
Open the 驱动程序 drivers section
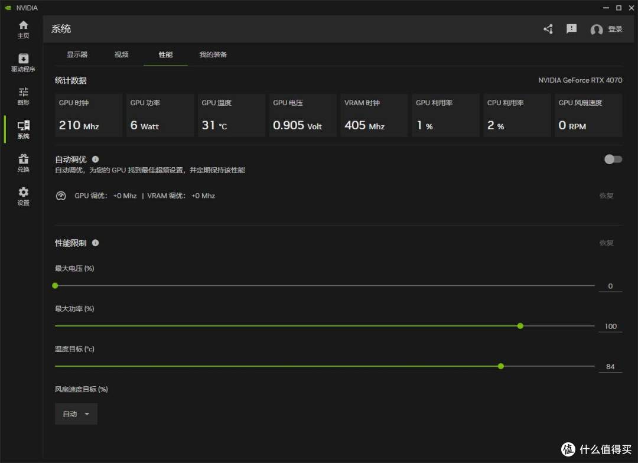click(23, 63)
